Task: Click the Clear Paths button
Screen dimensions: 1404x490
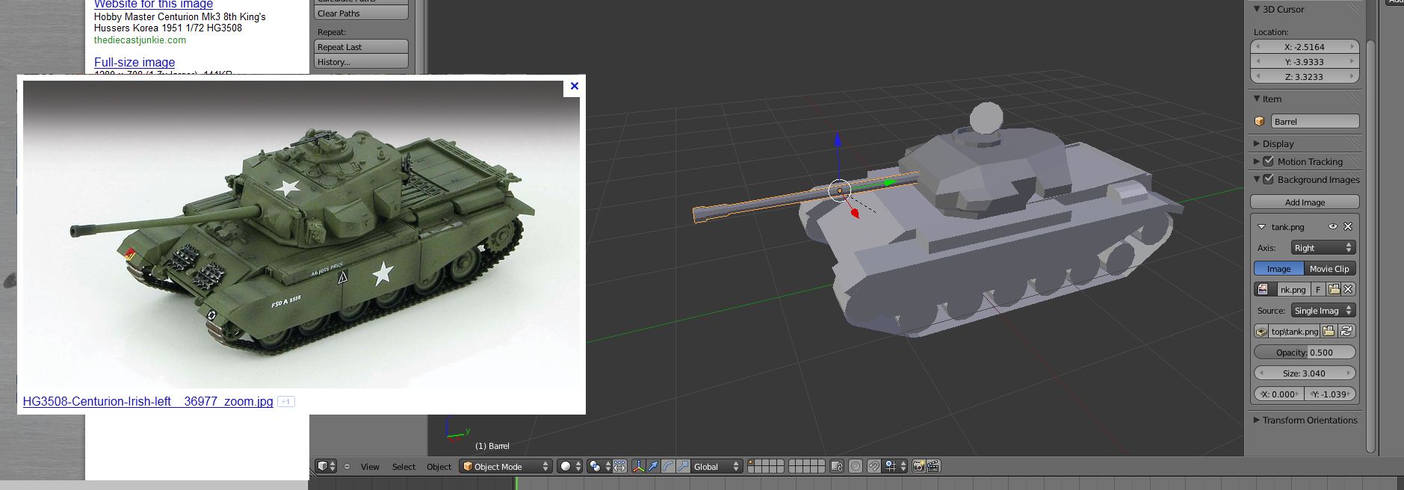Action: pos(361,13)
